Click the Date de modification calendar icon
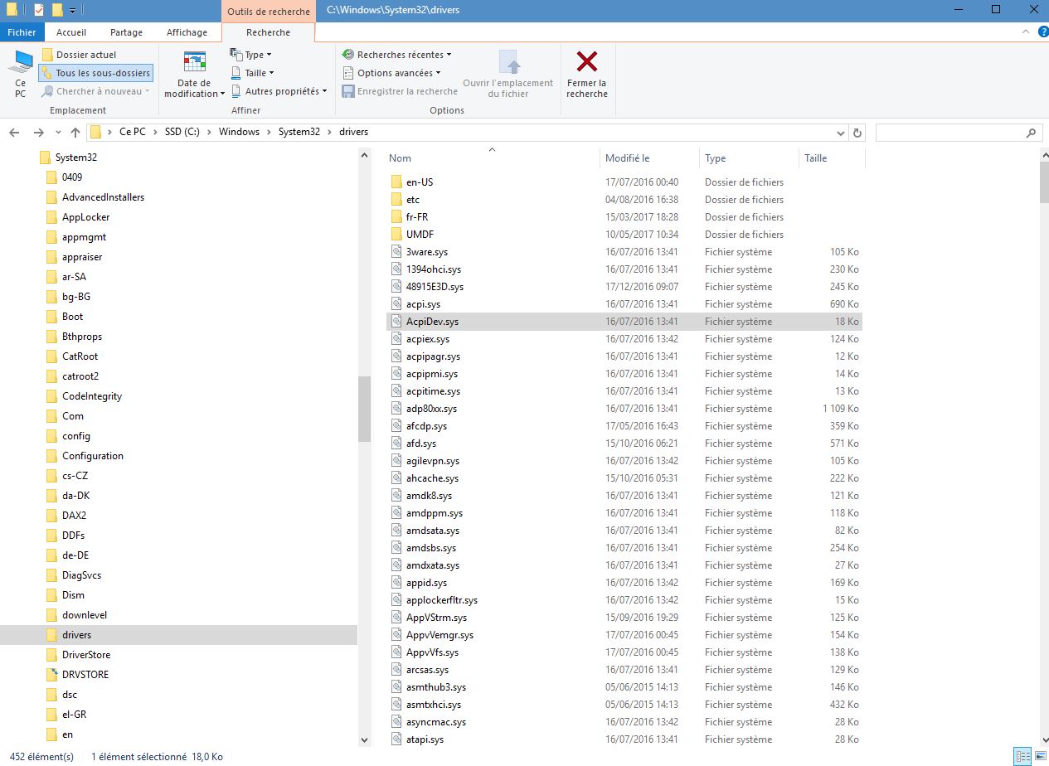 point(194,63)
